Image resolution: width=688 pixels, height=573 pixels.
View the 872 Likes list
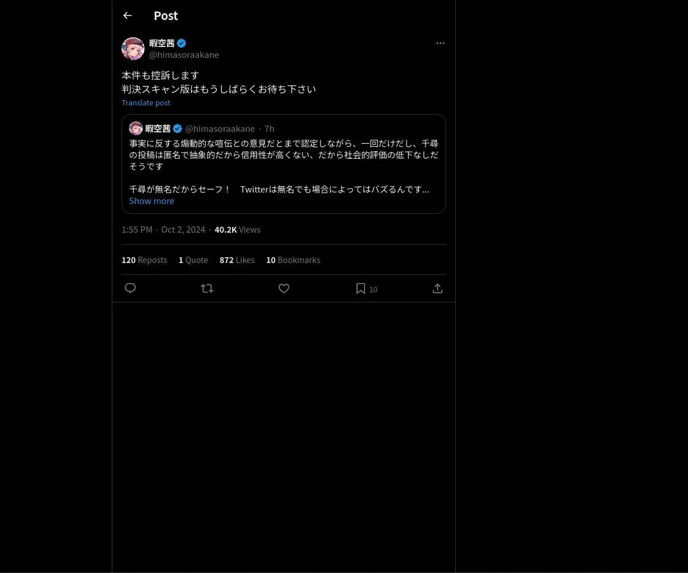coord(237,260)
